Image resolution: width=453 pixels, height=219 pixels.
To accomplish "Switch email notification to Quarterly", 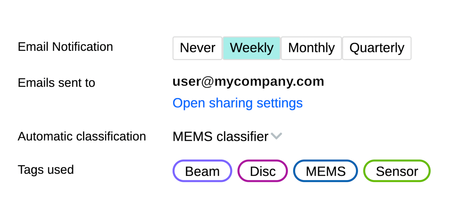I will (377, 48).
